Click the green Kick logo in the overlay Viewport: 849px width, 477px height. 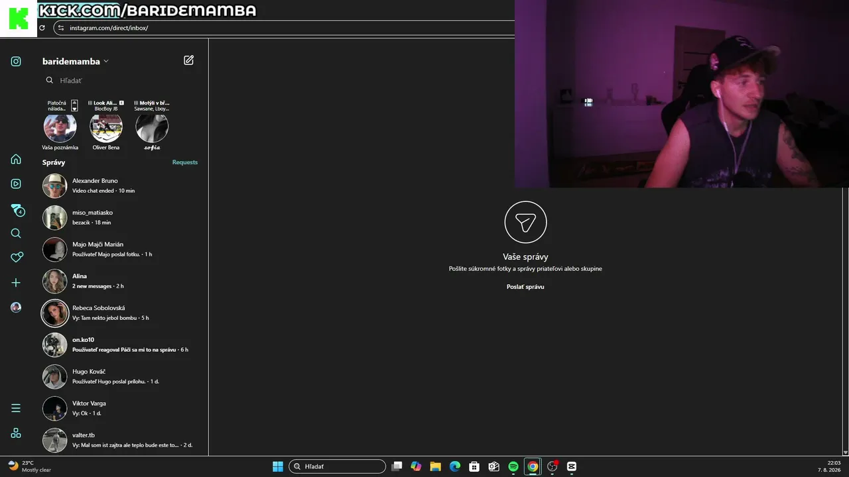pyautogui.click(x=19, y=19)
